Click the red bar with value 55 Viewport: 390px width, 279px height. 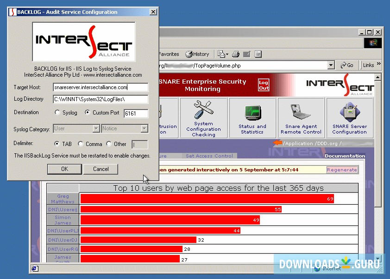[181, 209]
